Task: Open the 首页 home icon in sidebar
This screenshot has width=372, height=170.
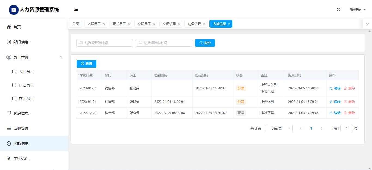Action: (x=9, y=27)
